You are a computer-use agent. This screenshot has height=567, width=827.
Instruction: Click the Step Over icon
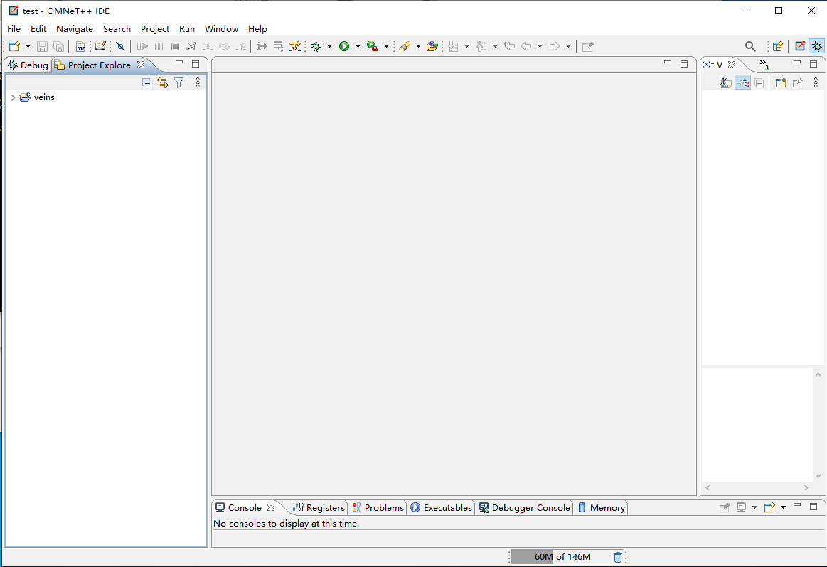point(225,46)
